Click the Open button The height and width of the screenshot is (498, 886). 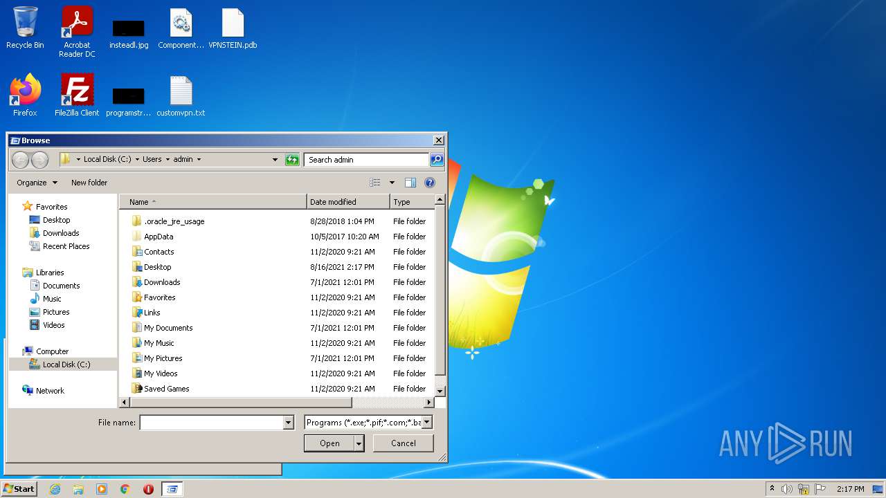(x=329, y=443)
